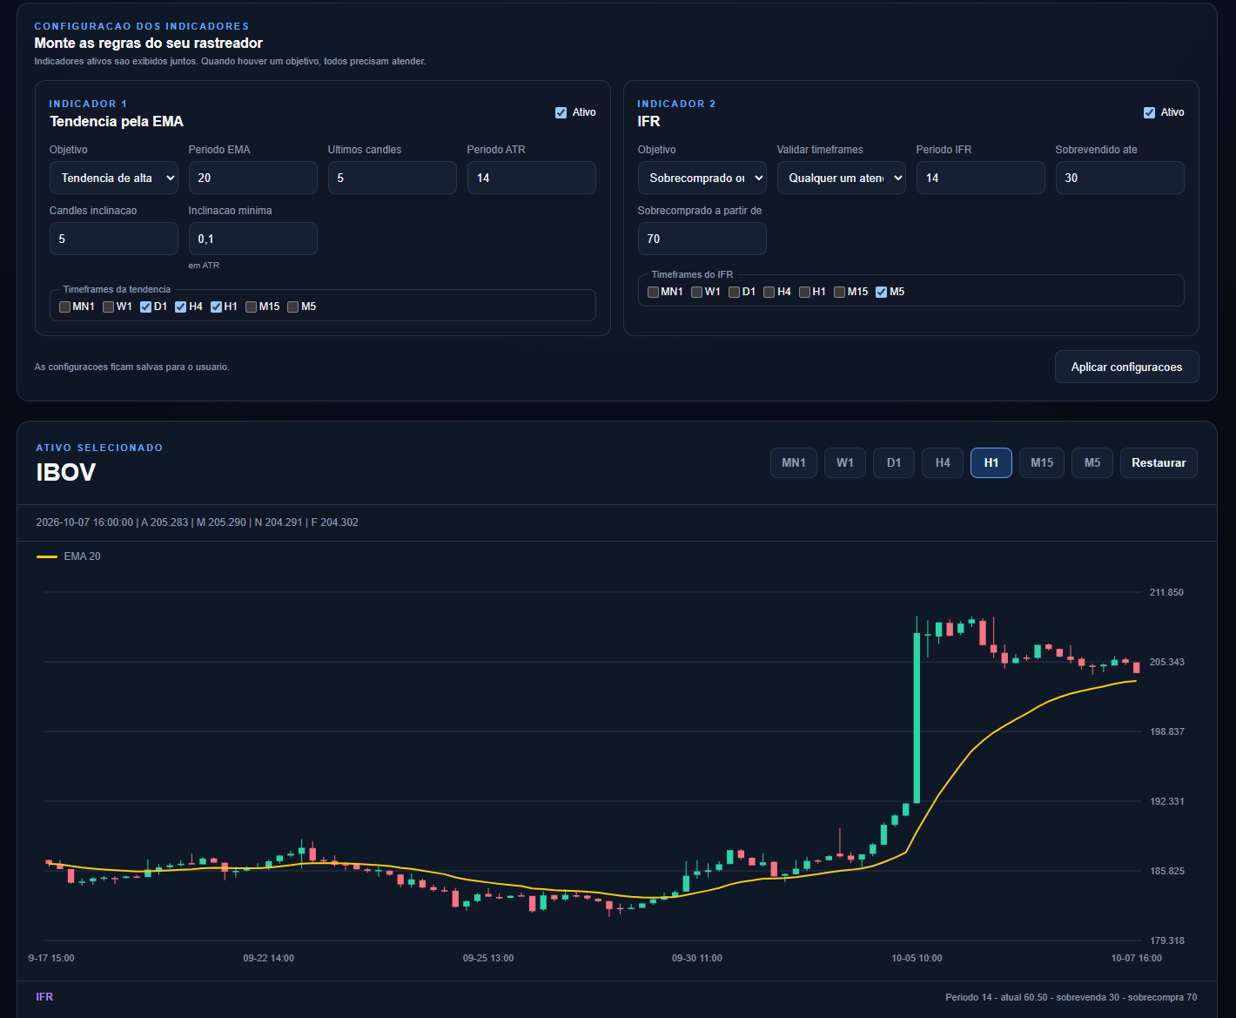Switch chart to H4 timeframe
Screen dimensions: 1236x1018
click(943, 463)
